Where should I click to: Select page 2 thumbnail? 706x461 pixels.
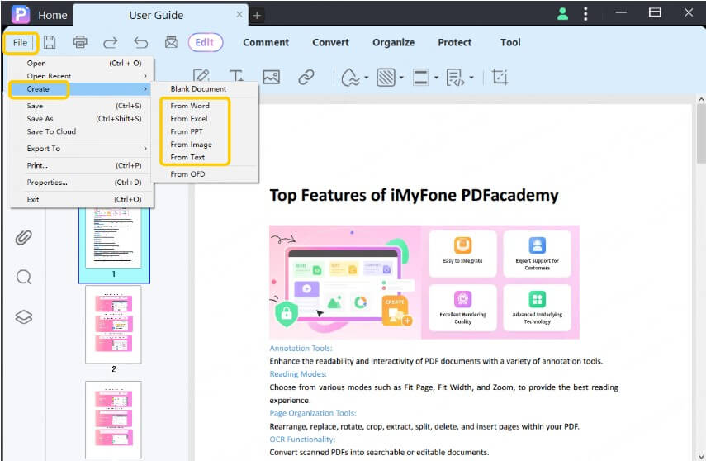tap(113, 325)
